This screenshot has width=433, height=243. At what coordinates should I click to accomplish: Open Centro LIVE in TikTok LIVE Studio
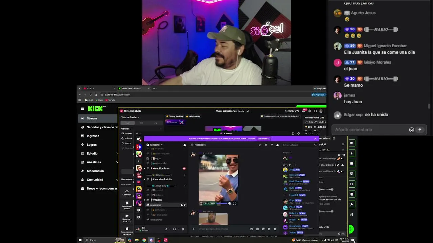(292, 111)
